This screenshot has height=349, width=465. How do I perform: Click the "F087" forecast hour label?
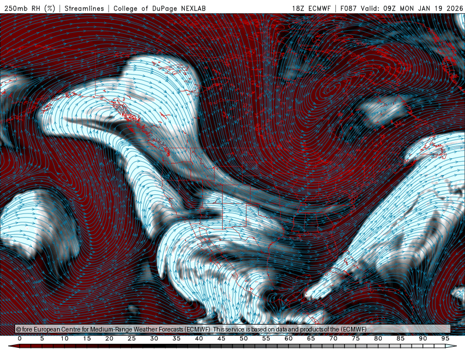[348, 8]
